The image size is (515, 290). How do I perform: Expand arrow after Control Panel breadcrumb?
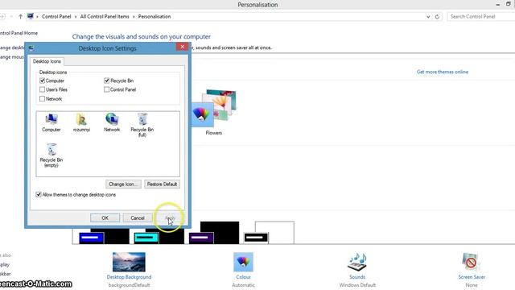click(x=76, y=16)
